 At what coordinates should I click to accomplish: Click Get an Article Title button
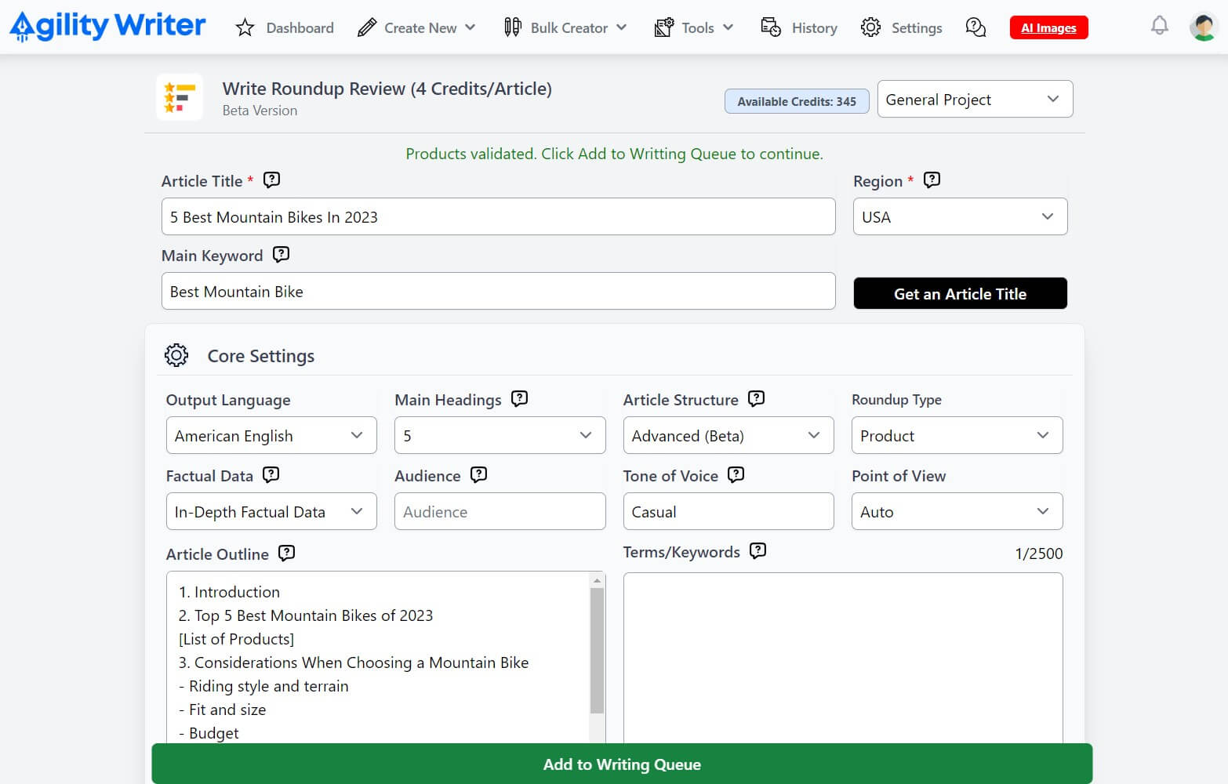coord(959,294)
